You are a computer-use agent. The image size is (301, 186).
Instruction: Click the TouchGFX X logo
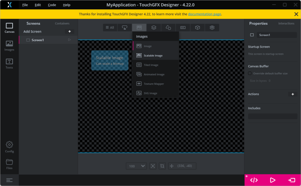coord(9,5)
